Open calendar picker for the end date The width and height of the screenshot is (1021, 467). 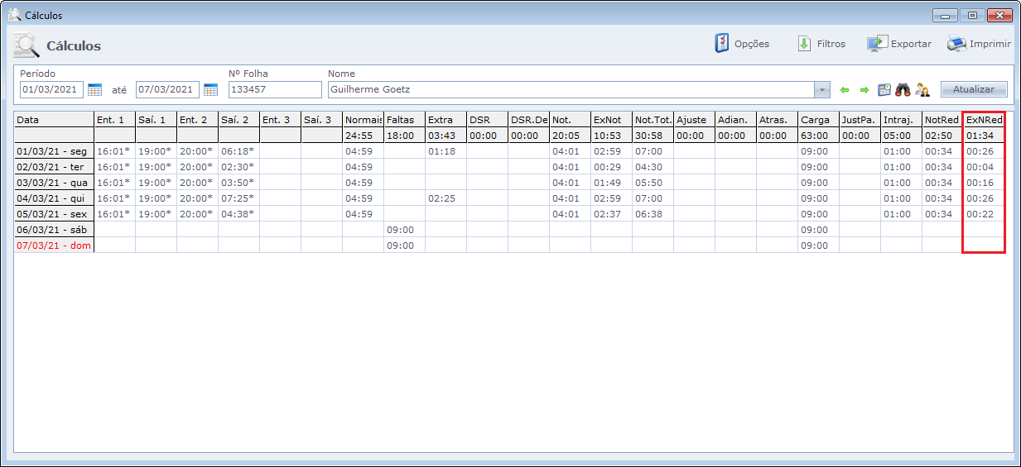pos(210,89)
